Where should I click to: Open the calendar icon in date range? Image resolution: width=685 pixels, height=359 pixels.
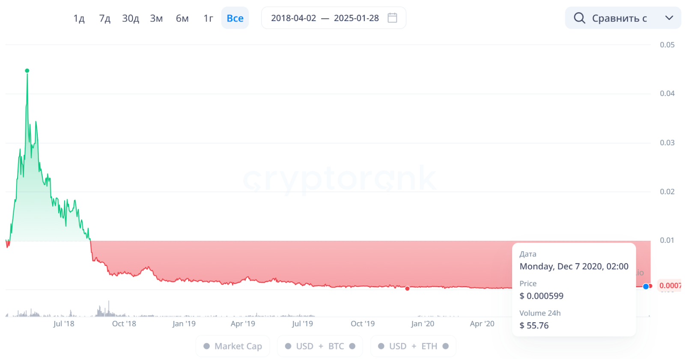point(392,18)
